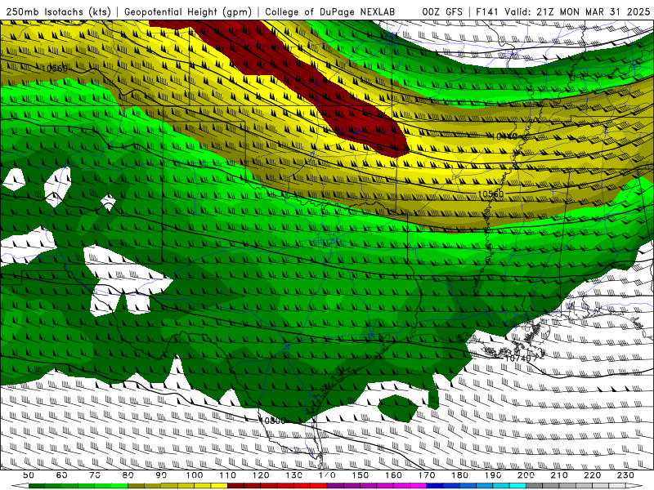654x490 pixels.
Task: Click the 'Valid: 21Z MON MAR 31 2025' text
Action: tap(577, 11)
